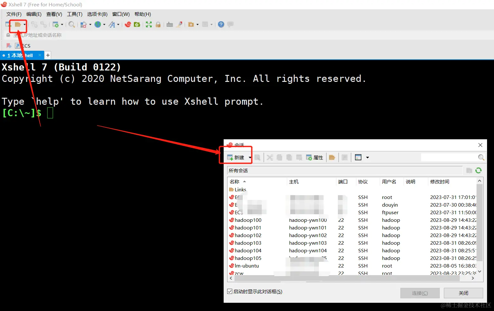This screenshot has height=311, width=494.
Task: Expand the globe encoding dropdown arrow
Action: (104, 24)
